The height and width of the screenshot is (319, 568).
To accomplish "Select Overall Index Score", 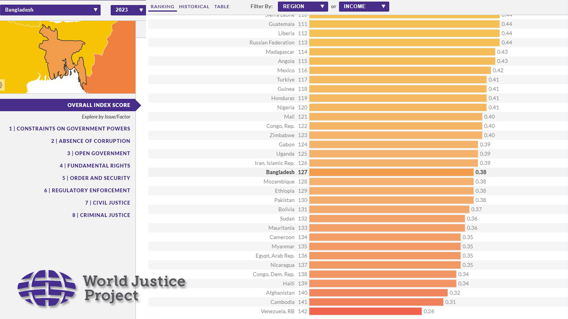I will point(99,105).
